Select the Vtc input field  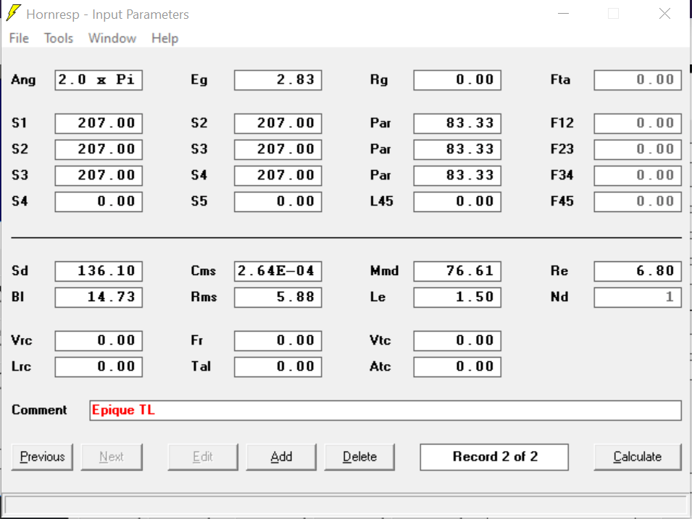(x=457, y=341)
